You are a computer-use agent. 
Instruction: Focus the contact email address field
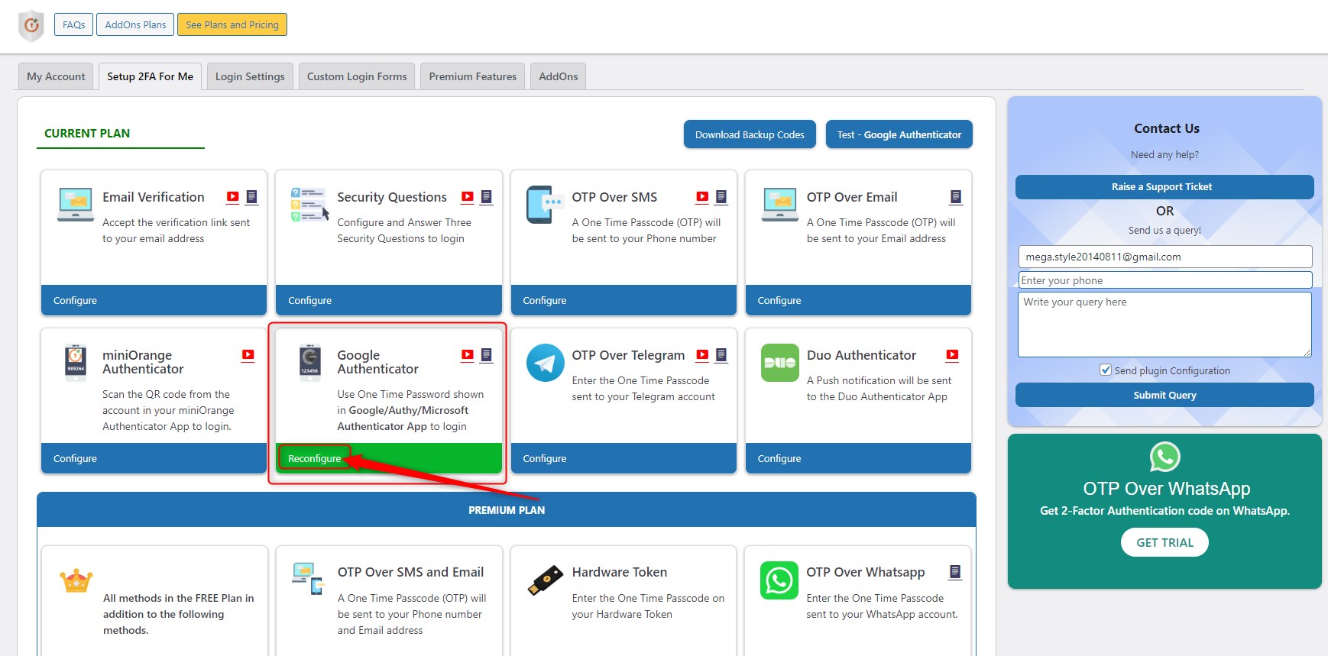pyautogui.click(x=1165, y=257)
